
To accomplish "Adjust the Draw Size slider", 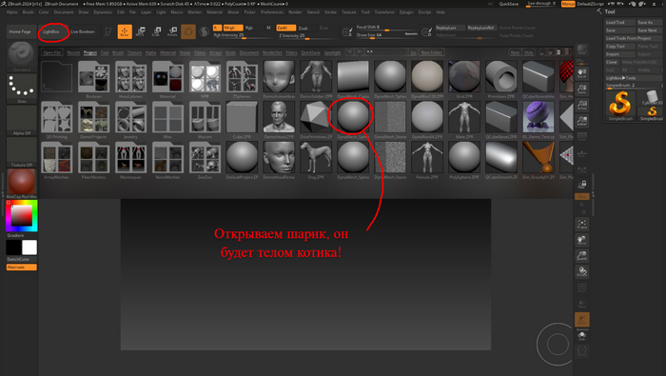I will (387, 35).
